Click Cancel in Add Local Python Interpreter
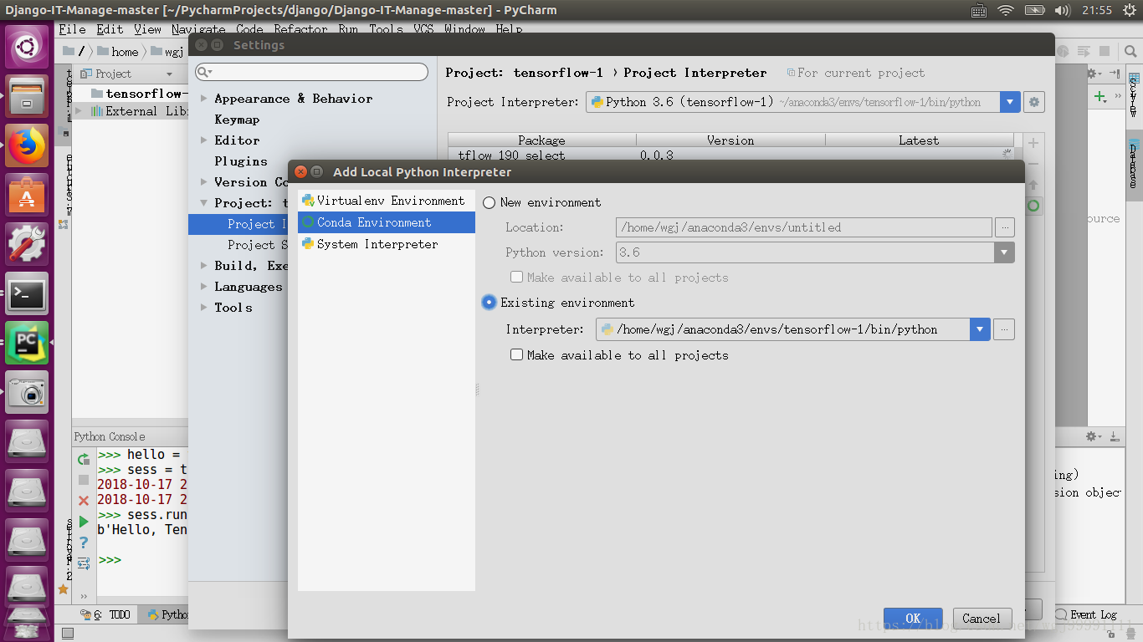1143x642 pixels. pos(982,619)
